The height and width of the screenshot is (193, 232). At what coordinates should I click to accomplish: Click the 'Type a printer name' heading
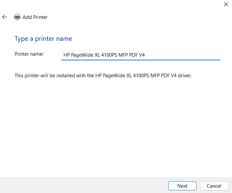[x=43, y=39]
